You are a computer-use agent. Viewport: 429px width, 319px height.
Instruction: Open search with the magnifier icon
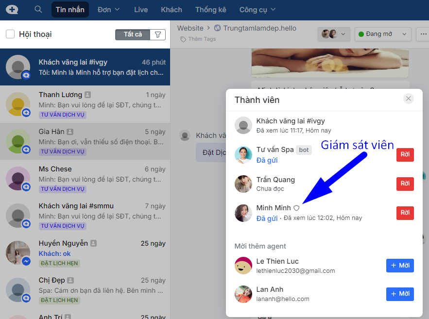pos(38,10)
